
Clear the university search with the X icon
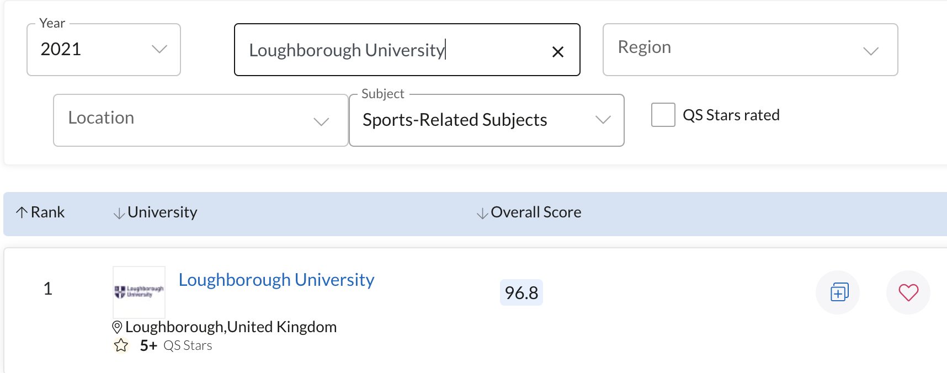(x=558, y=52)
